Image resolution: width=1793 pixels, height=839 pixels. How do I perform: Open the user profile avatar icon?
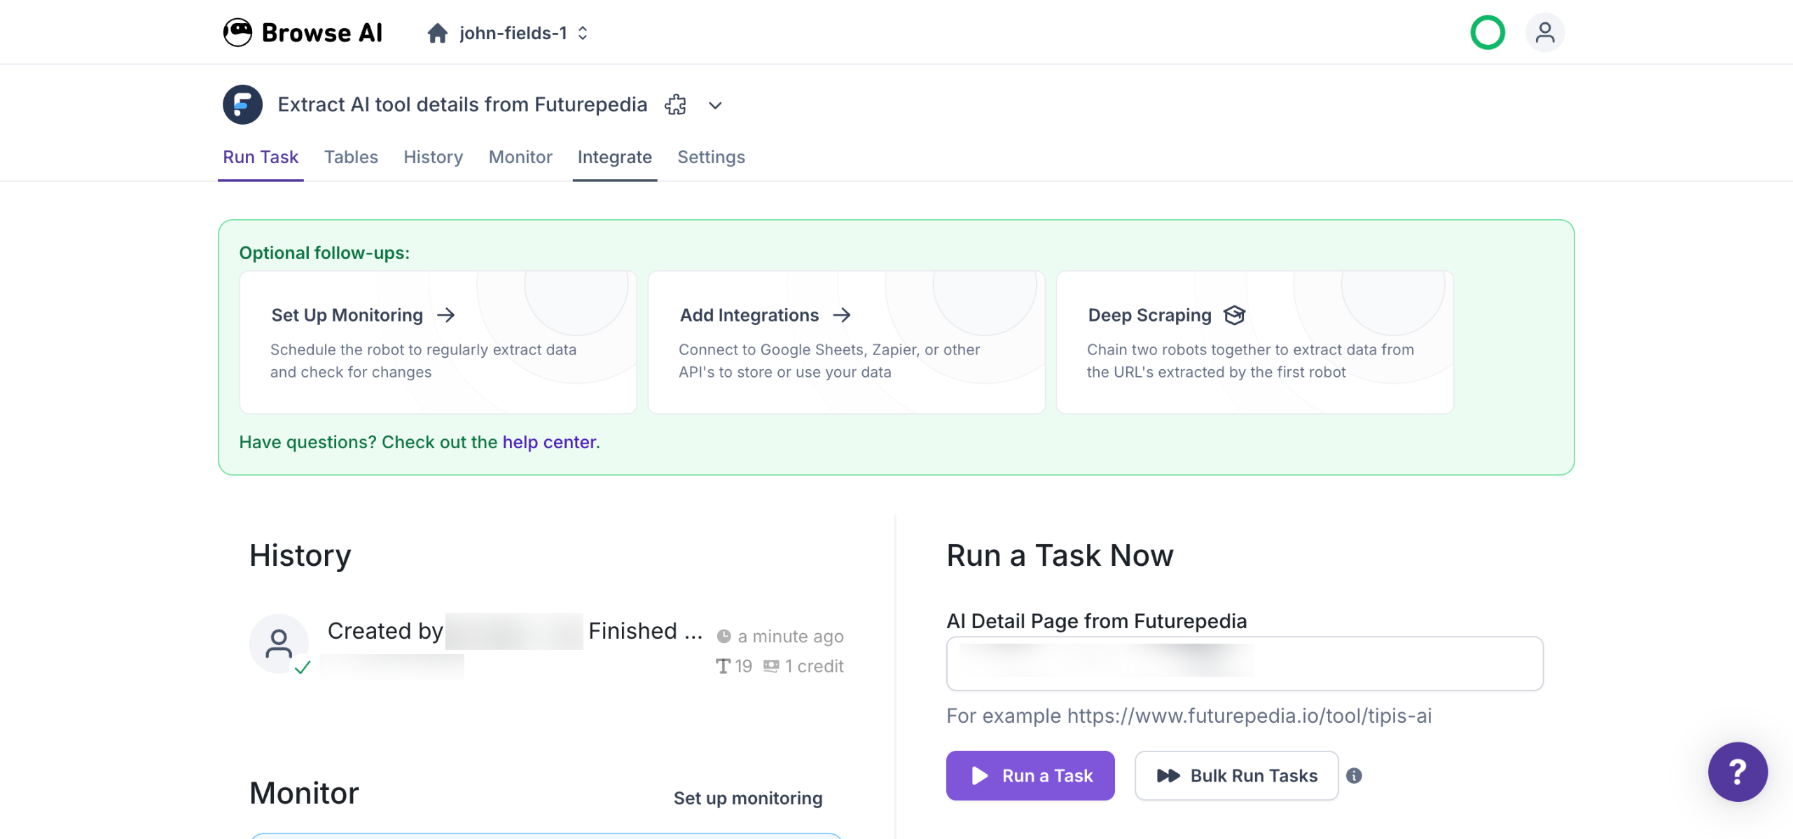click(x=1544, y=32)
